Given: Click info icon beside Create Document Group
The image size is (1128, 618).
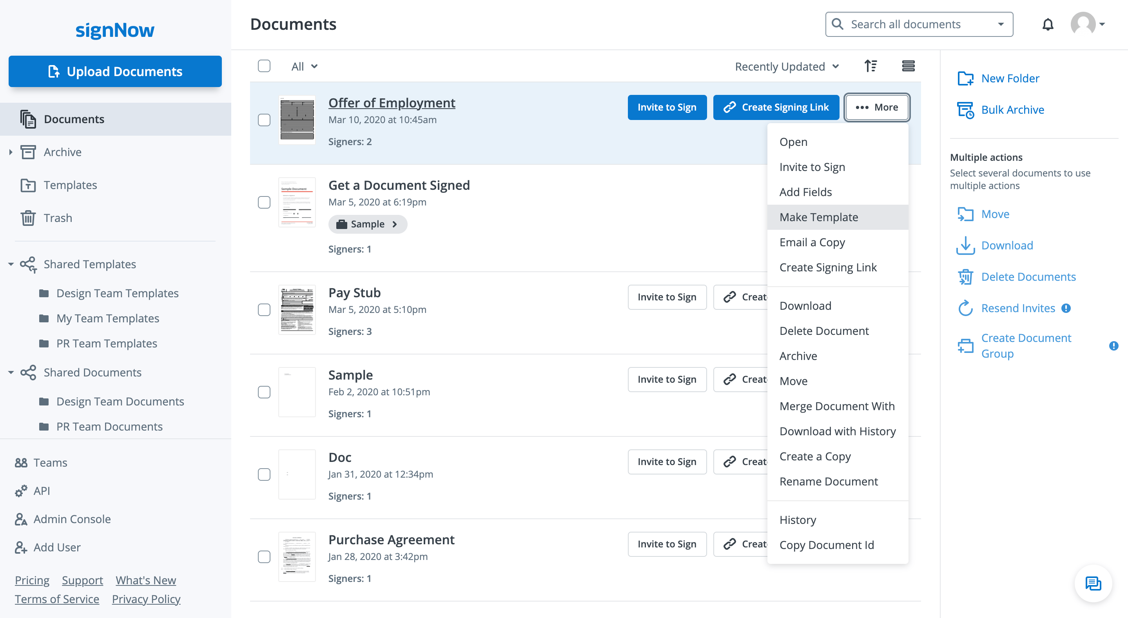Looking at the screenshot, I should (x=1113, y=346).
